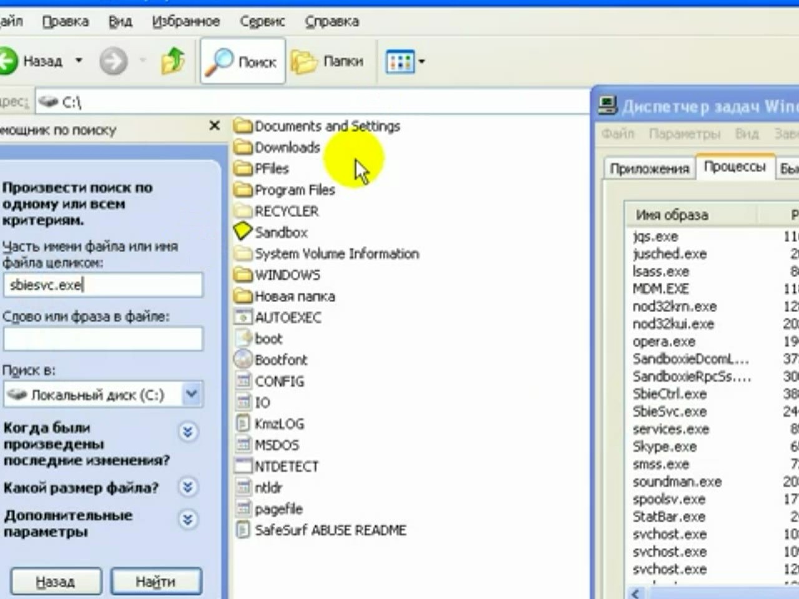Switch to the Приложения tab
The width and height of the screenshot is (799, 599).
(x=649, y=168)
